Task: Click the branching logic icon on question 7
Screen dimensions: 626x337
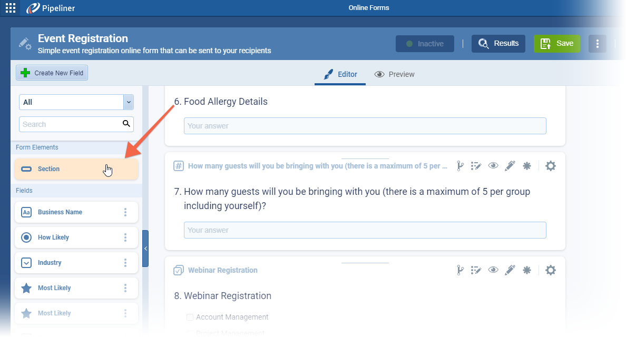Action: click(x=460, y=166)
